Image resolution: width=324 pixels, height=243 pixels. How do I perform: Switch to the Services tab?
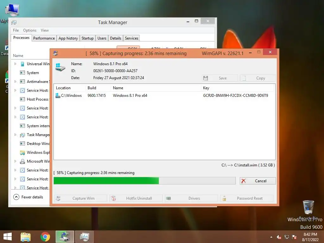(x=131, y=38)
